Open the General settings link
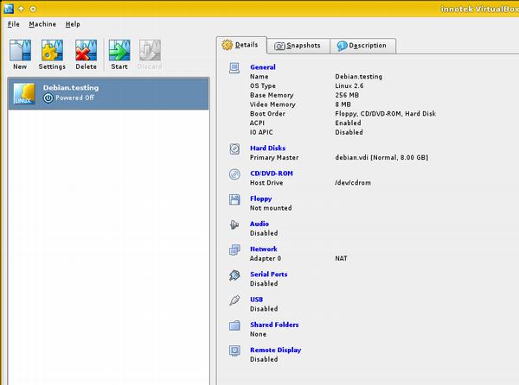 click(263, 67)
